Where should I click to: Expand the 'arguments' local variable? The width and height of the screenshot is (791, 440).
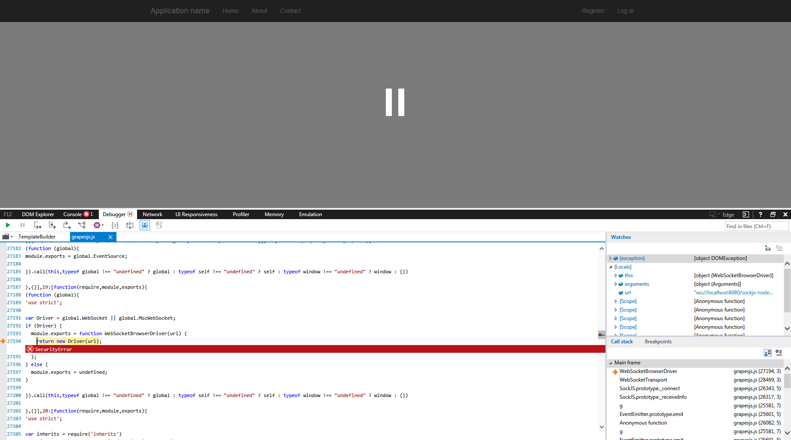(616, 284)
